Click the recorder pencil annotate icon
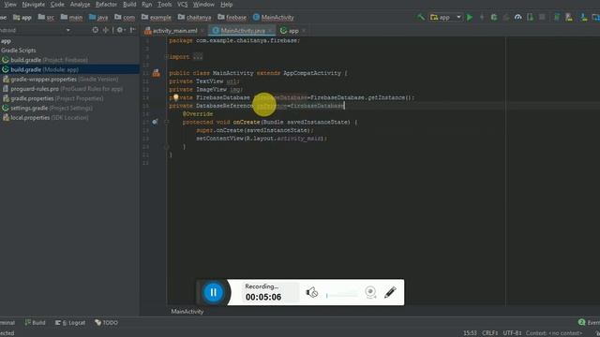The width and height of the screenshot is (600, 337). pos(390,292)
